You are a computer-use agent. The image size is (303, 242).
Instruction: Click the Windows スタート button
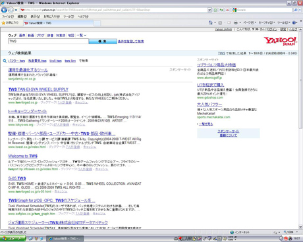tap(13, 239)
